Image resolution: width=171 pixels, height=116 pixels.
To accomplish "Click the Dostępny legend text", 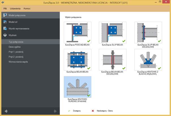I will (x=77, y=111).
